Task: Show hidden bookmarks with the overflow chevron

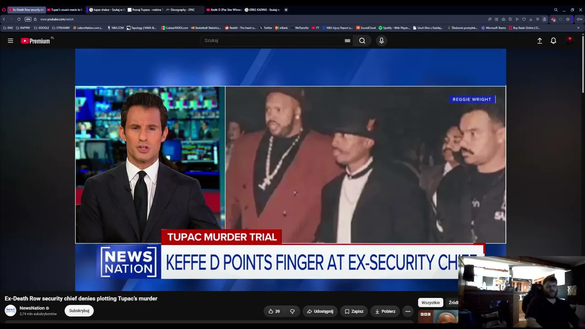Action: coord(578,28)
